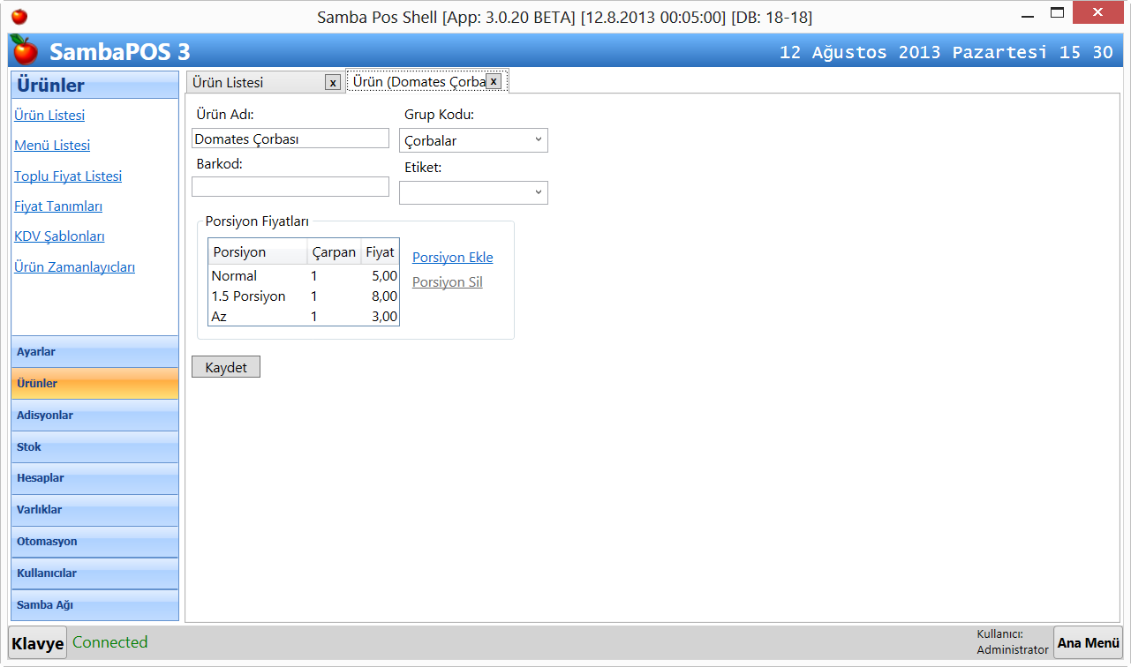Focus the Barkod input field
The height and width of the screenshot is (667, 1131).
click(x=290, y=186)
